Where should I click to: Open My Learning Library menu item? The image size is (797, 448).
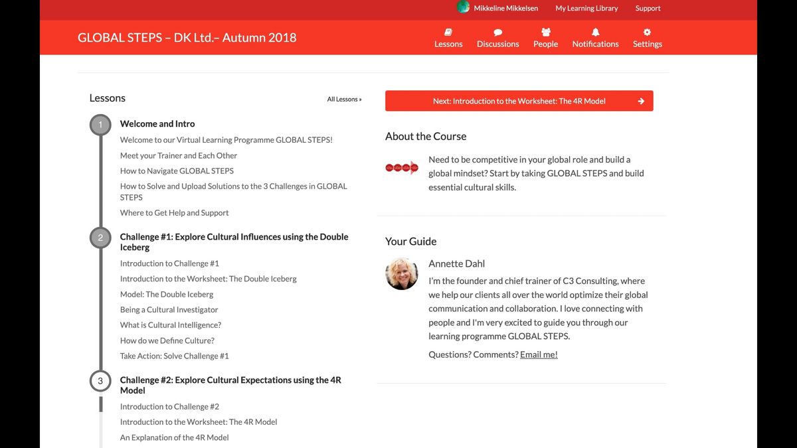coord(586,9)
